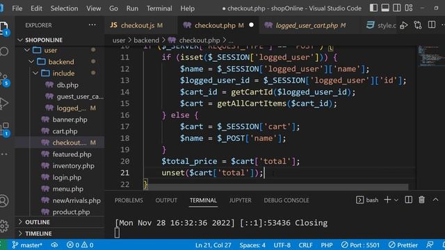This screenshot has width=445, height=250.
Task: Open errors and warnings counter
Action: [x=80, y=245]
